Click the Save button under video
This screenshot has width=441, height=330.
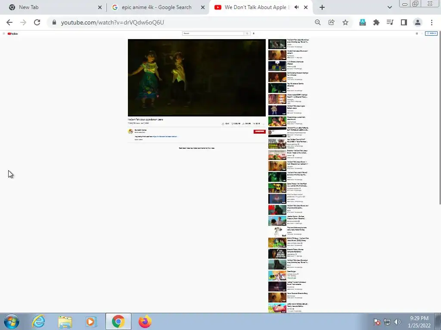[x=256, y=123]
